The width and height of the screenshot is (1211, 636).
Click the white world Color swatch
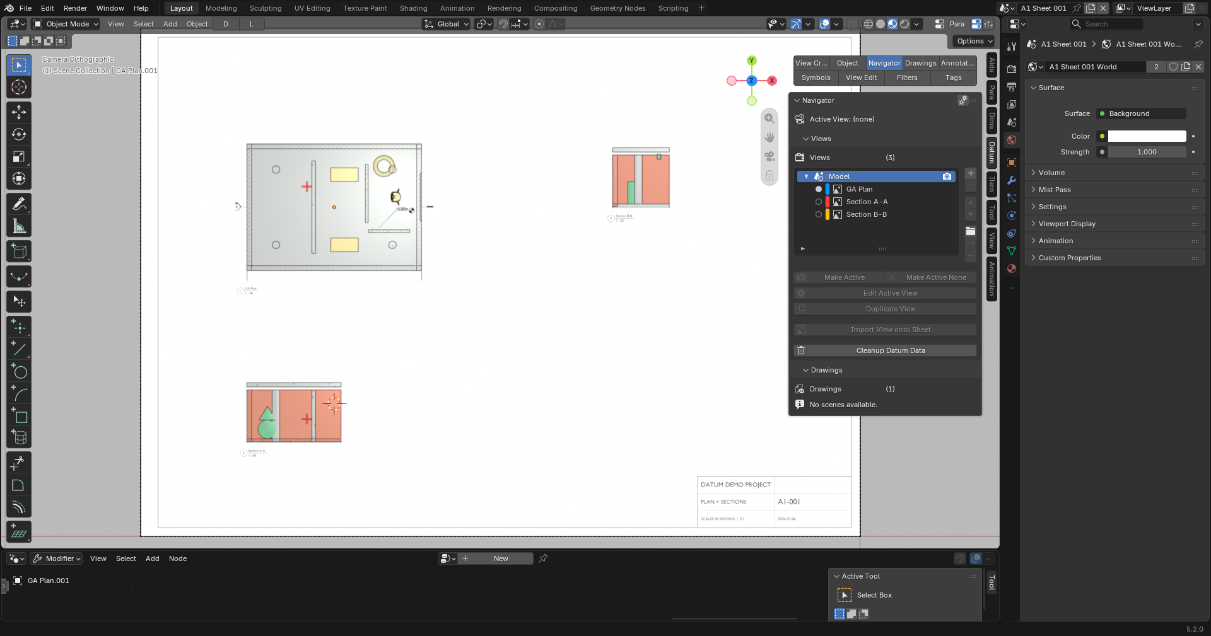[1147, 136]
